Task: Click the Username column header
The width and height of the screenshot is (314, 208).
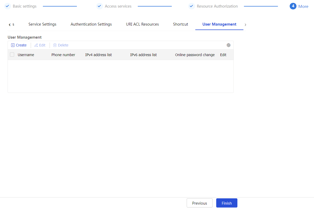Action: pyautogui.click(x=26, y=55)
